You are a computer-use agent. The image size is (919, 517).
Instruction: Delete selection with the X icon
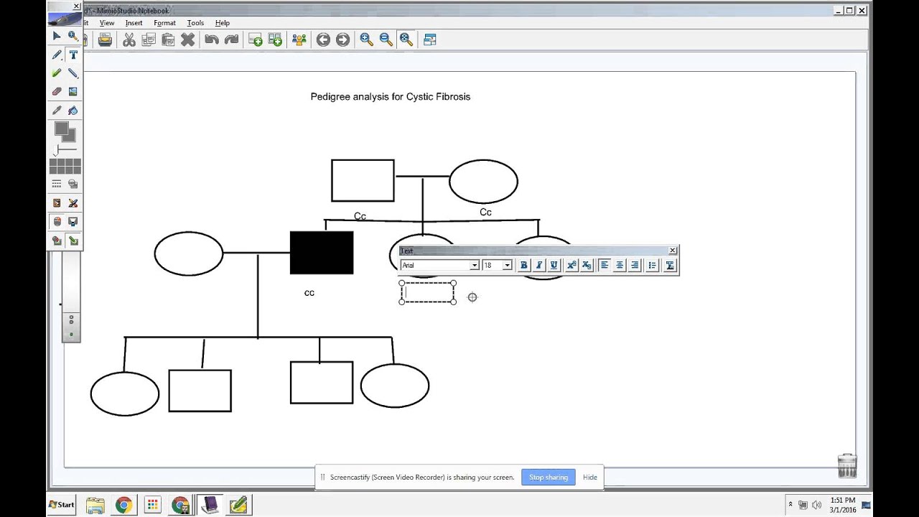(x=187, y=39)
